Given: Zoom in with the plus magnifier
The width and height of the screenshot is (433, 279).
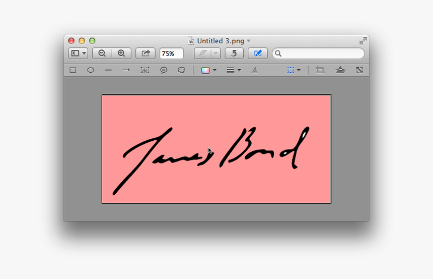Looking at the screenshot, I should [x=121, y=53].
